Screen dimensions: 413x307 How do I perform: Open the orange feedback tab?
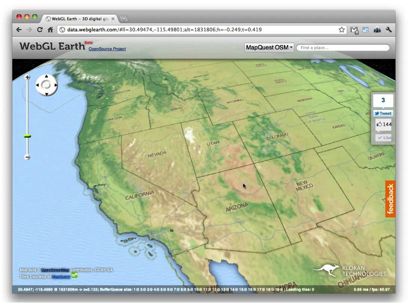390,199
